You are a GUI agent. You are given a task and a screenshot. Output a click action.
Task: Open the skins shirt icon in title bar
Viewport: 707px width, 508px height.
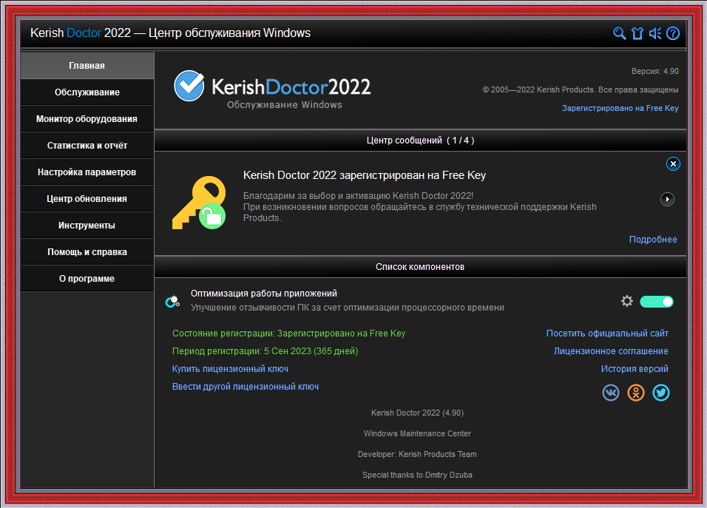pyautogui.click(x=637, y=33)
